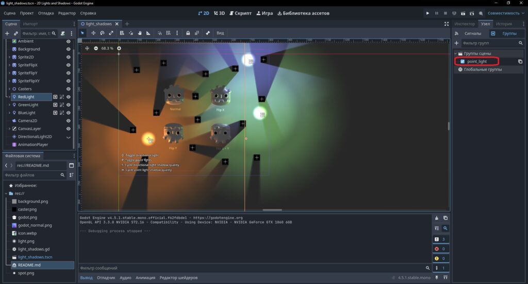Run the project with Play button
The width and height of the screenshot is (528, 284).
click(x=427, y=13)
